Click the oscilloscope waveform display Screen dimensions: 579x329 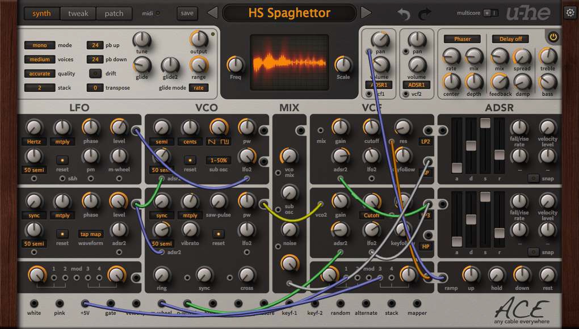coord(289,62)
